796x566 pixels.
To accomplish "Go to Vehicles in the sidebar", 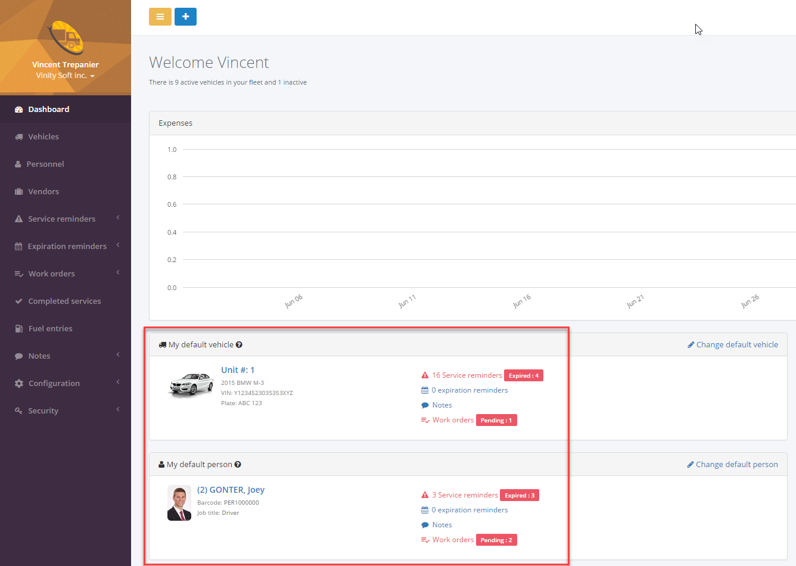I will click(x=66, y=137).
